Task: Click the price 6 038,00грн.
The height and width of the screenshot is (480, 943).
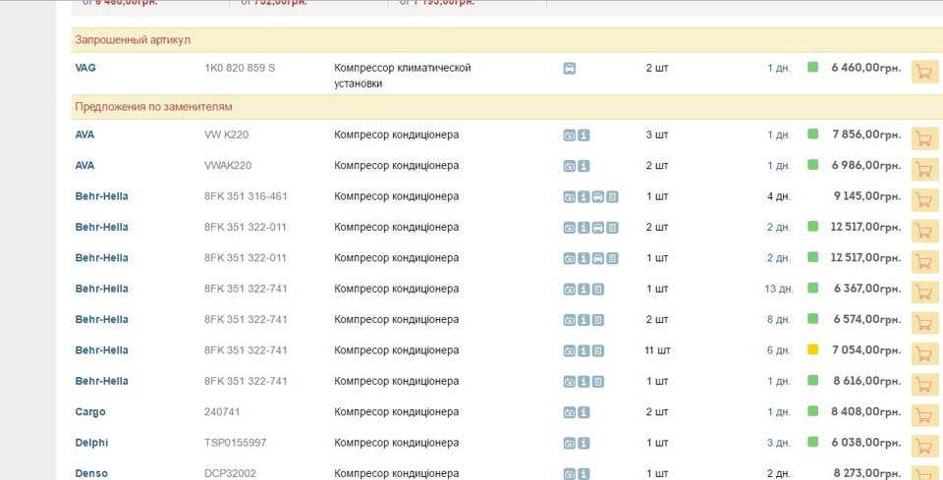Action: point(866,443)
